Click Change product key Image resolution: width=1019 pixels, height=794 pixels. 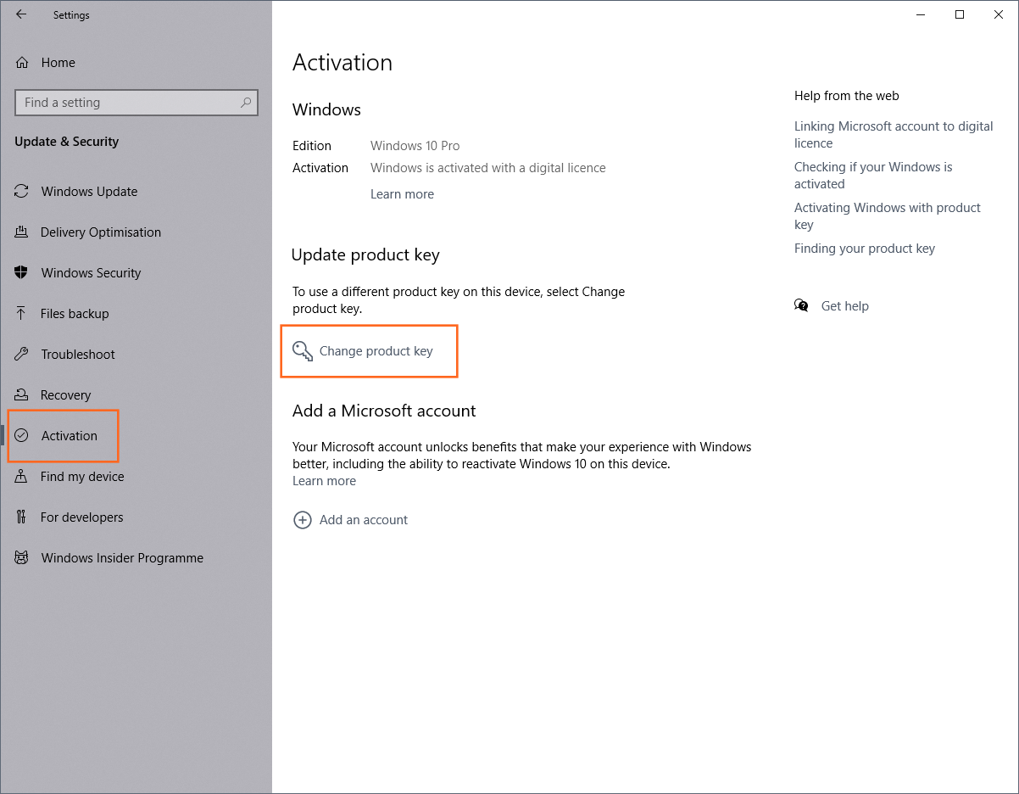376,351
